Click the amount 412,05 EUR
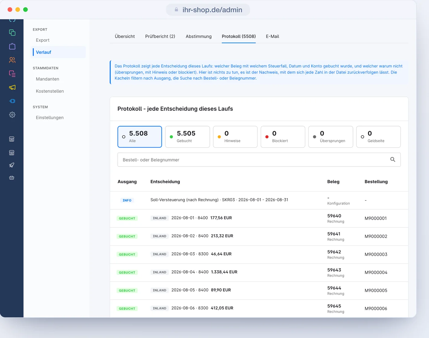 click(x=222, y=308)
